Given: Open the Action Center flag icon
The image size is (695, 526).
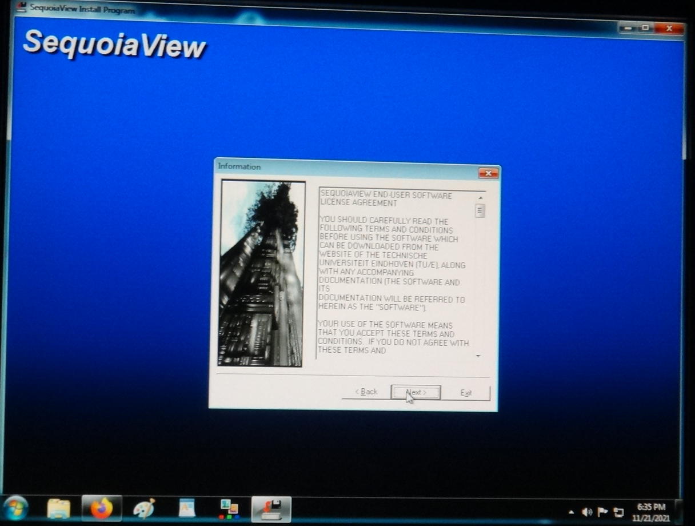Looking at the screenshot, I should point(602,512).
